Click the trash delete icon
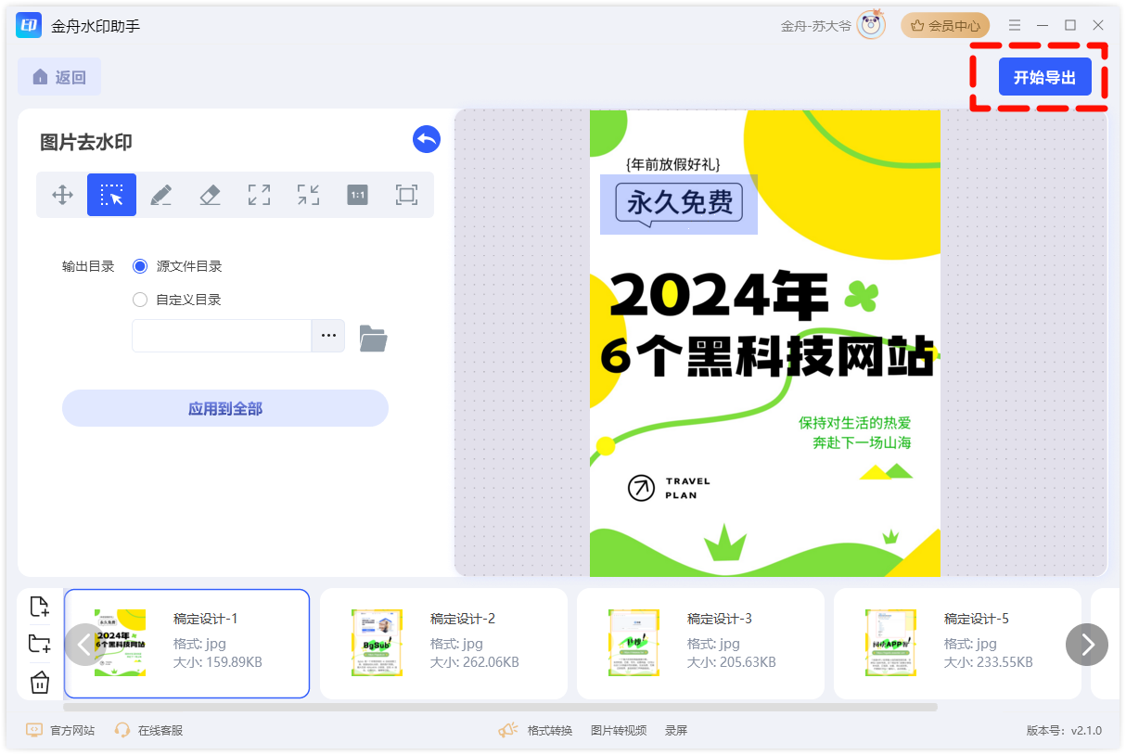The height and width of the screenshot is (755, 1126). tap(39, 683)
